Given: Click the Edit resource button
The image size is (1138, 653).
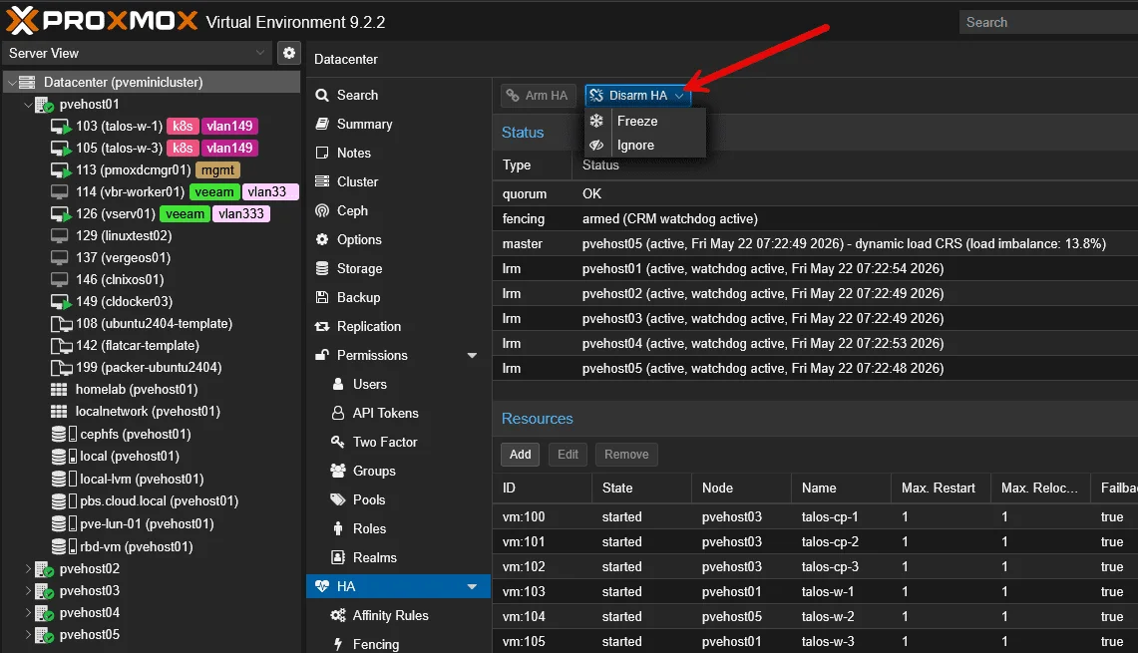Looking at the screenshot, I should (568, 455).
